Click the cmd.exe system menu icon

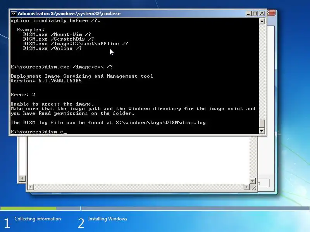pyautogui.click(x=14, y=14)
